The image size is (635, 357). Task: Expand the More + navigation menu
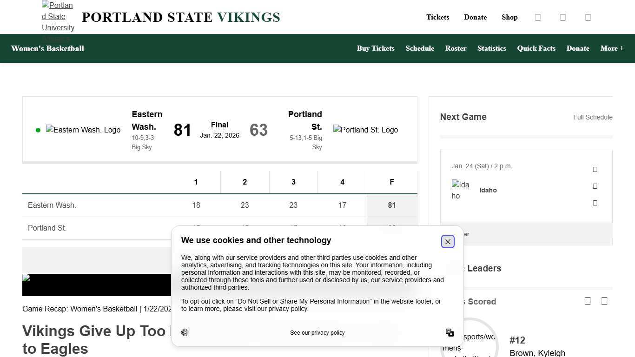click(x=612, y=48)
